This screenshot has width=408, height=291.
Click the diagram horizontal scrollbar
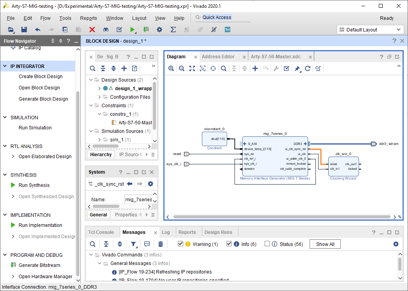[282, 217]
